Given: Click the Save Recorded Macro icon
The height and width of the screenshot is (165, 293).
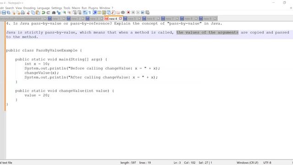Looking at the screenshot, I should point(147,12).
